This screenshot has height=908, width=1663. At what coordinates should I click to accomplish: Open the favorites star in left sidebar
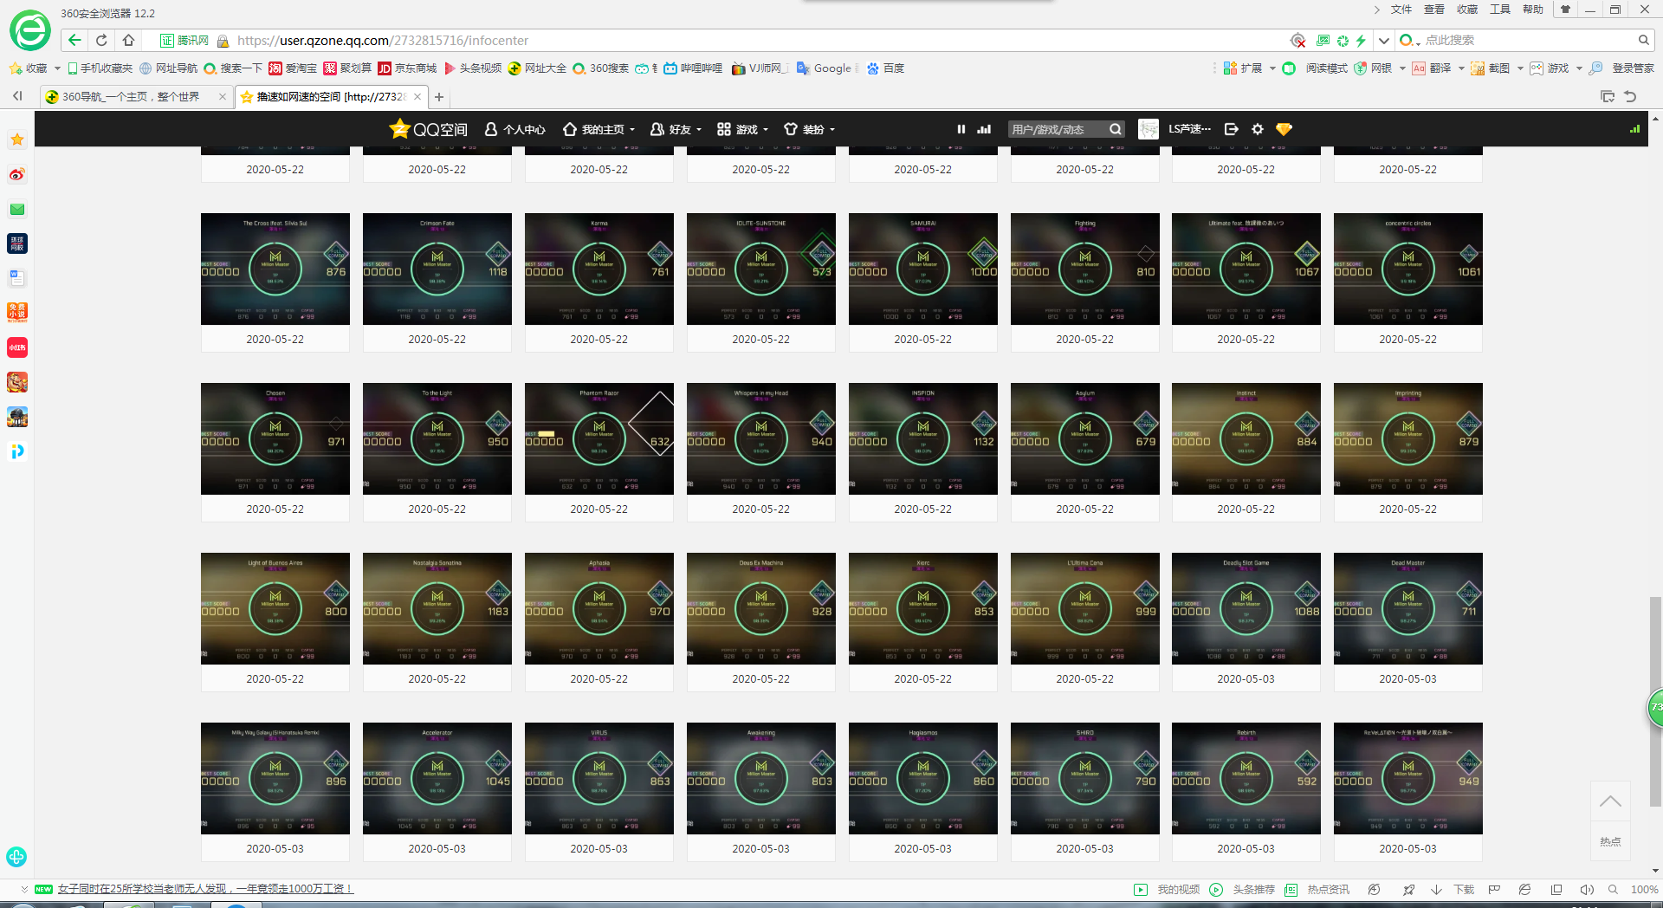coord(17,139)
